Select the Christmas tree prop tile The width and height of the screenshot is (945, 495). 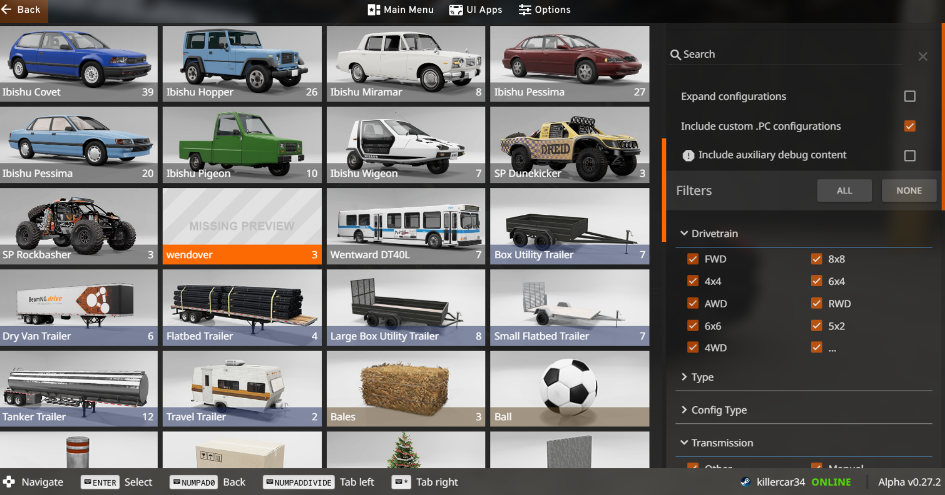406,450
